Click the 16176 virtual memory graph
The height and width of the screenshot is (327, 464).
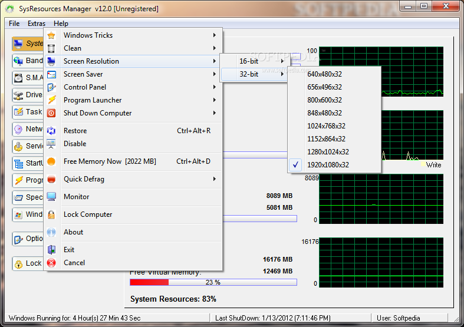[x=381, y=263]
